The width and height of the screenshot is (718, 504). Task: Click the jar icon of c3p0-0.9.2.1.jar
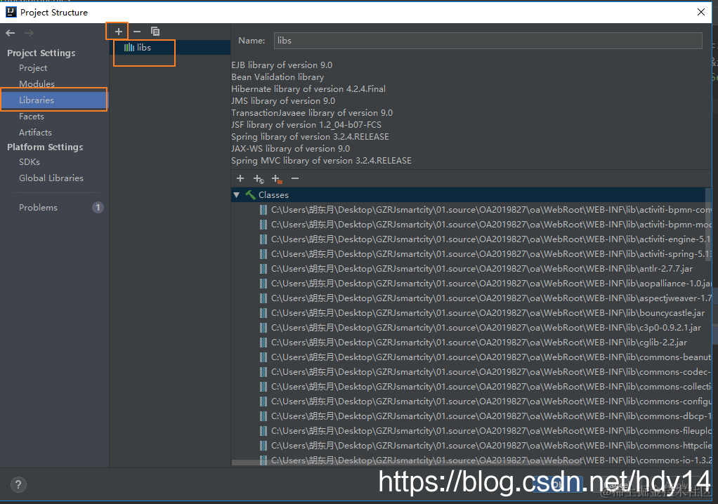click(263, 328)
